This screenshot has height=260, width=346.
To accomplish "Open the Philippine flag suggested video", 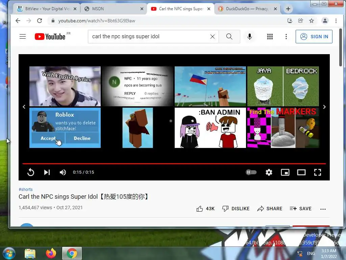I will (x=210, y=86).
